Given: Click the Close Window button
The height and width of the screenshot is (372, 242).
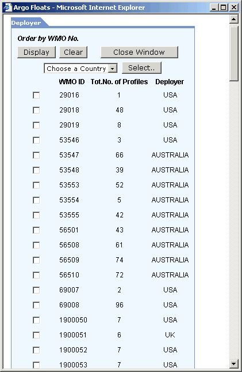Looking at the screenshot, I should [139, 52].
